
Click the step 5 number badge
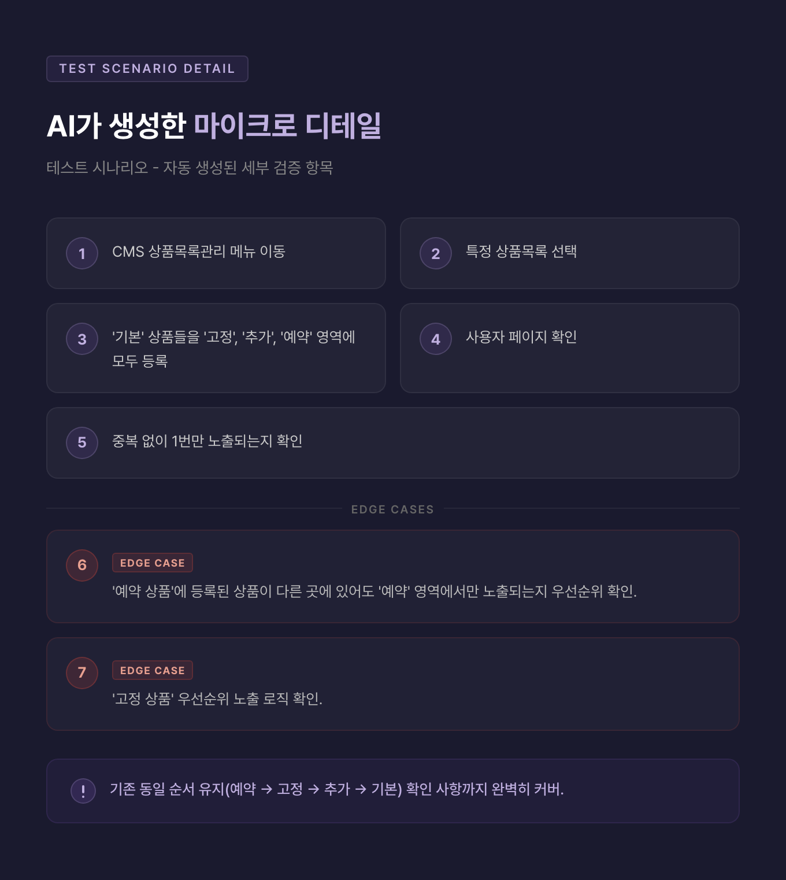click(x=82, y=443)
